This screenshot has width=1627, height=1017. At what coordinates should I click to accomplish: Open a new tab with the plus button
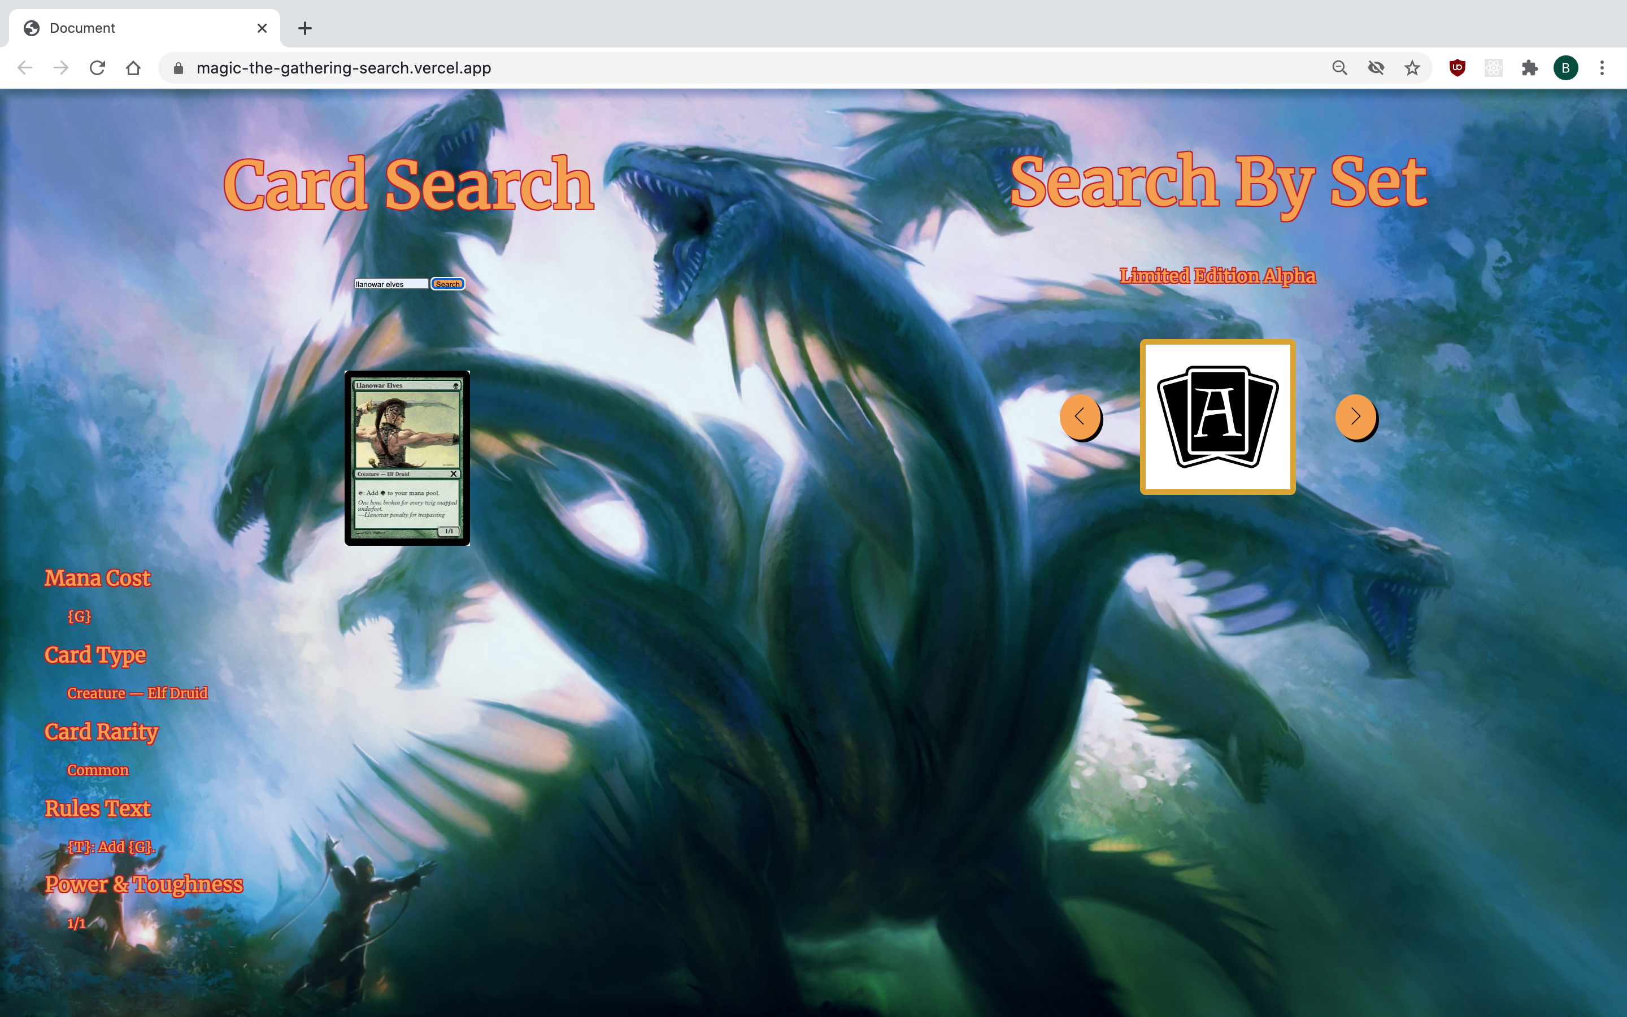pyautogui.click(x=306, y=28)
